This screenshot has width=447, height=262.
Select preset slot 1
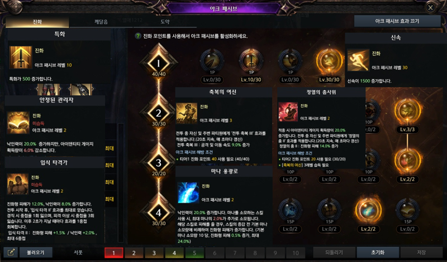113,253
